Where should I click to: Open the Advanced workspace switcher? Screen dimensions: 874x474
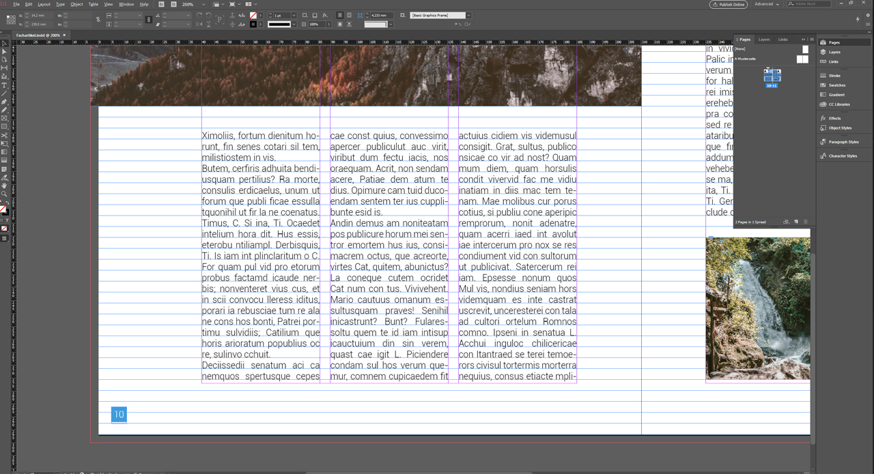tap(767, 4)
